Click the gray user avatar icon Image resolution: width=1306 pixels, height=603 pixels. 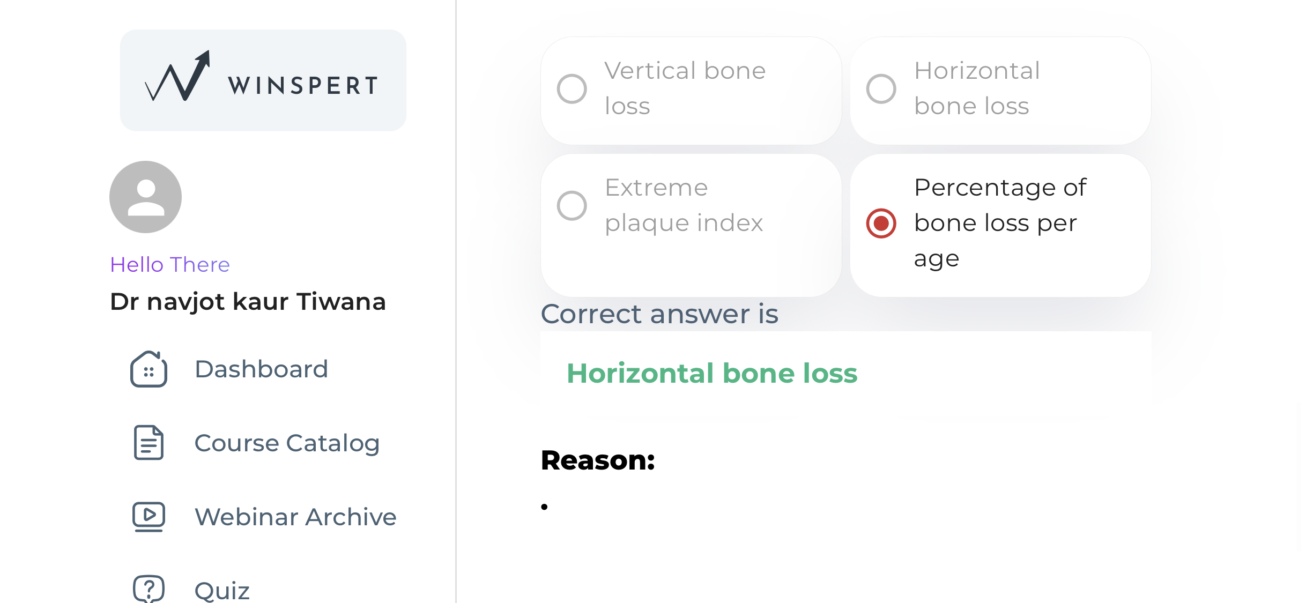145,197
